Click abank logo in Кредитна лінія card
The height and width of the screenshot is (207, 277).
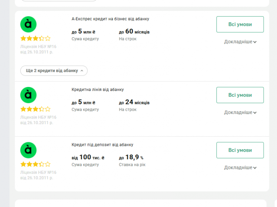tap(28, 95)
